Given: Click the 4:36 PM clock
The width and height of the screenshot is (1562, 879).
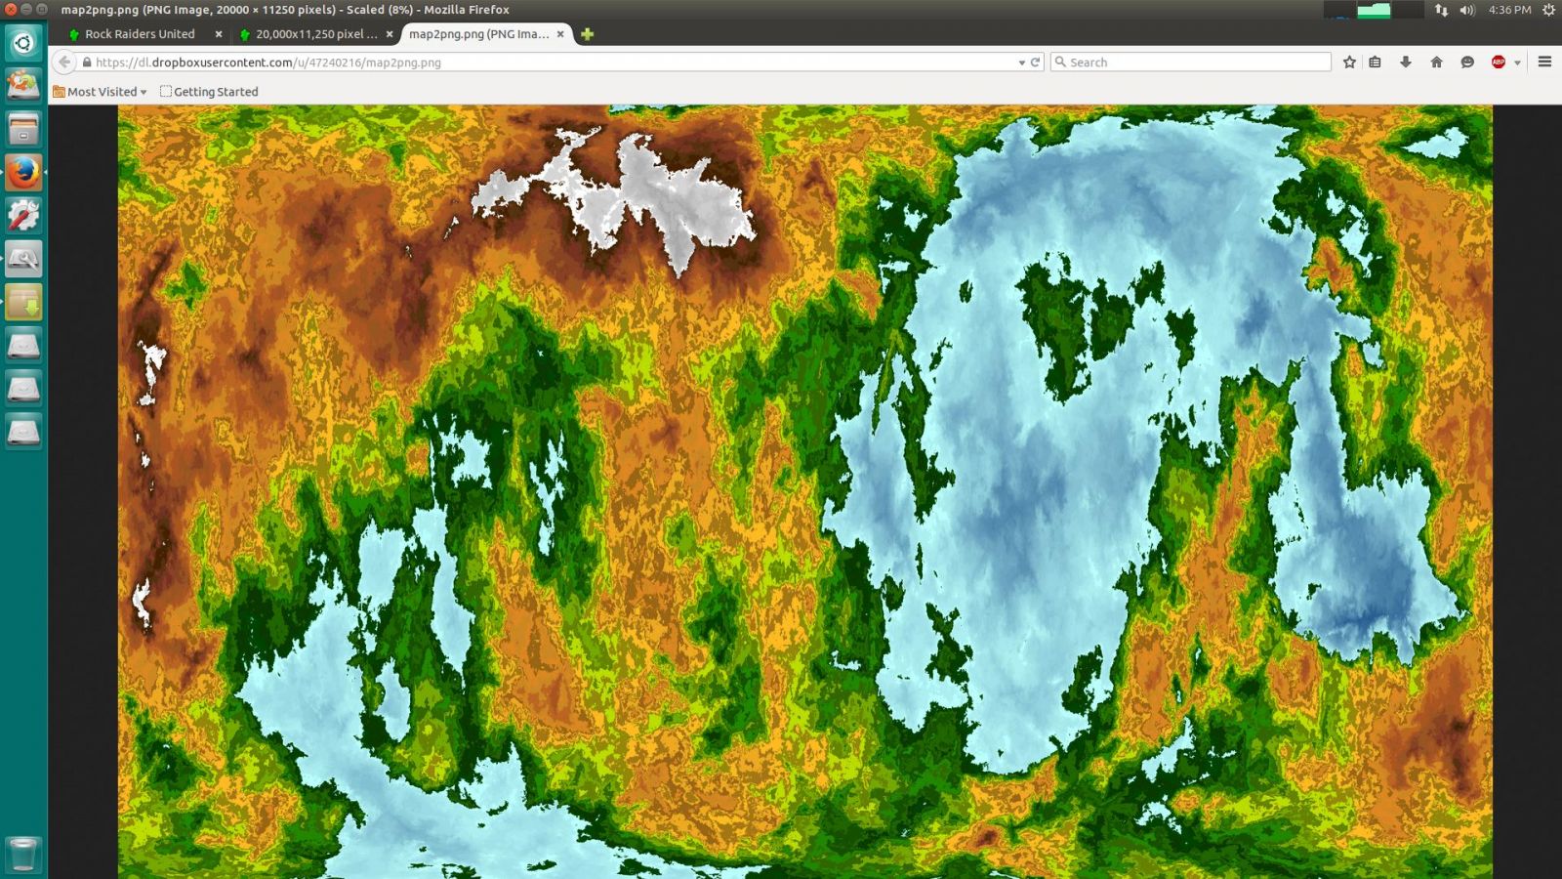Looking at the screenshot, I should (x=1509, y=10).
